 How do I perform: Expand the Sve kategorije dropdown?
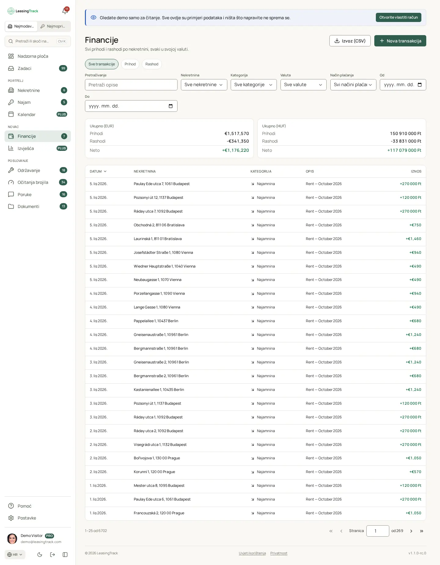tap(254, 85)
